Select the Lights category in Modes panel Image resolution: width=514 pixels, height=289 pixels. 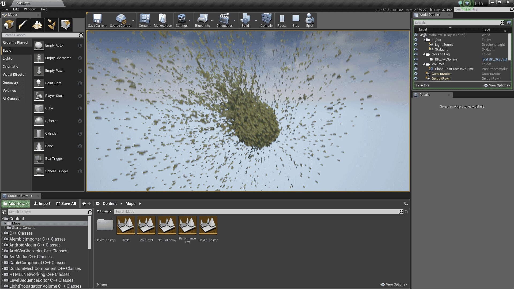7,58
